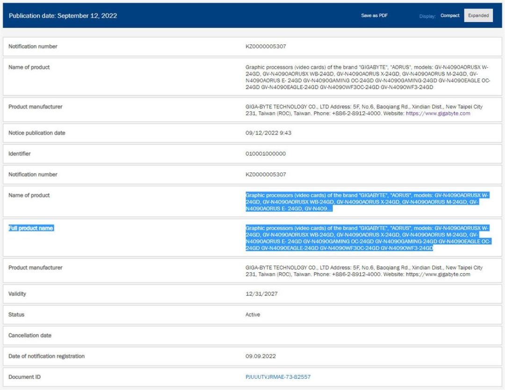Click the registration date 09.09.2022
The image size is (505, 390).
[260, 356]
